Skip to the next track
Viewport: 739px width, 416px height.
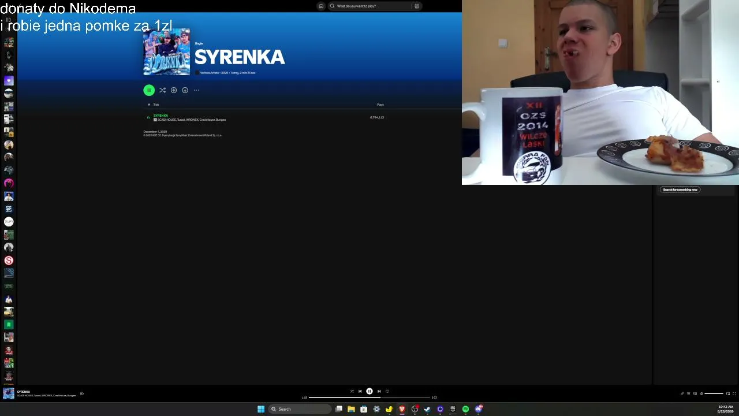tap(379, 391)
